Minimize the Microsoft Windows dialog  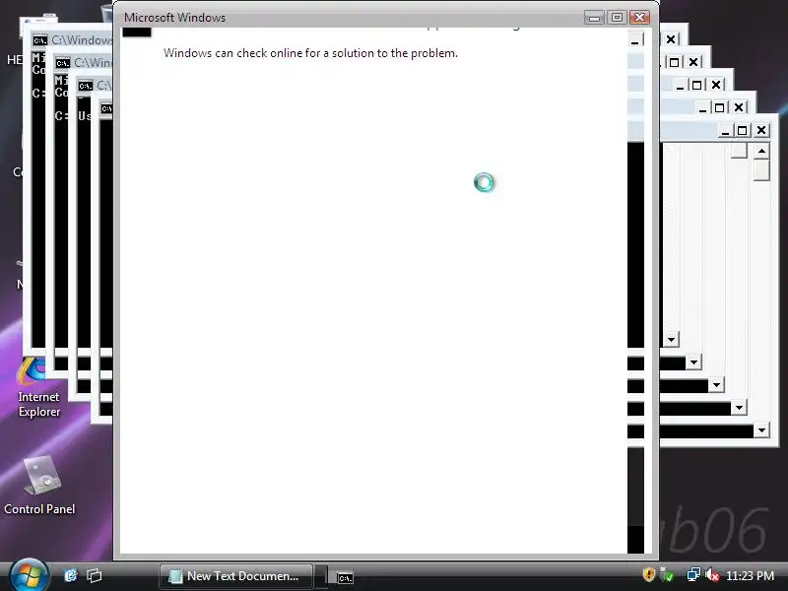(x=595, y=18)
